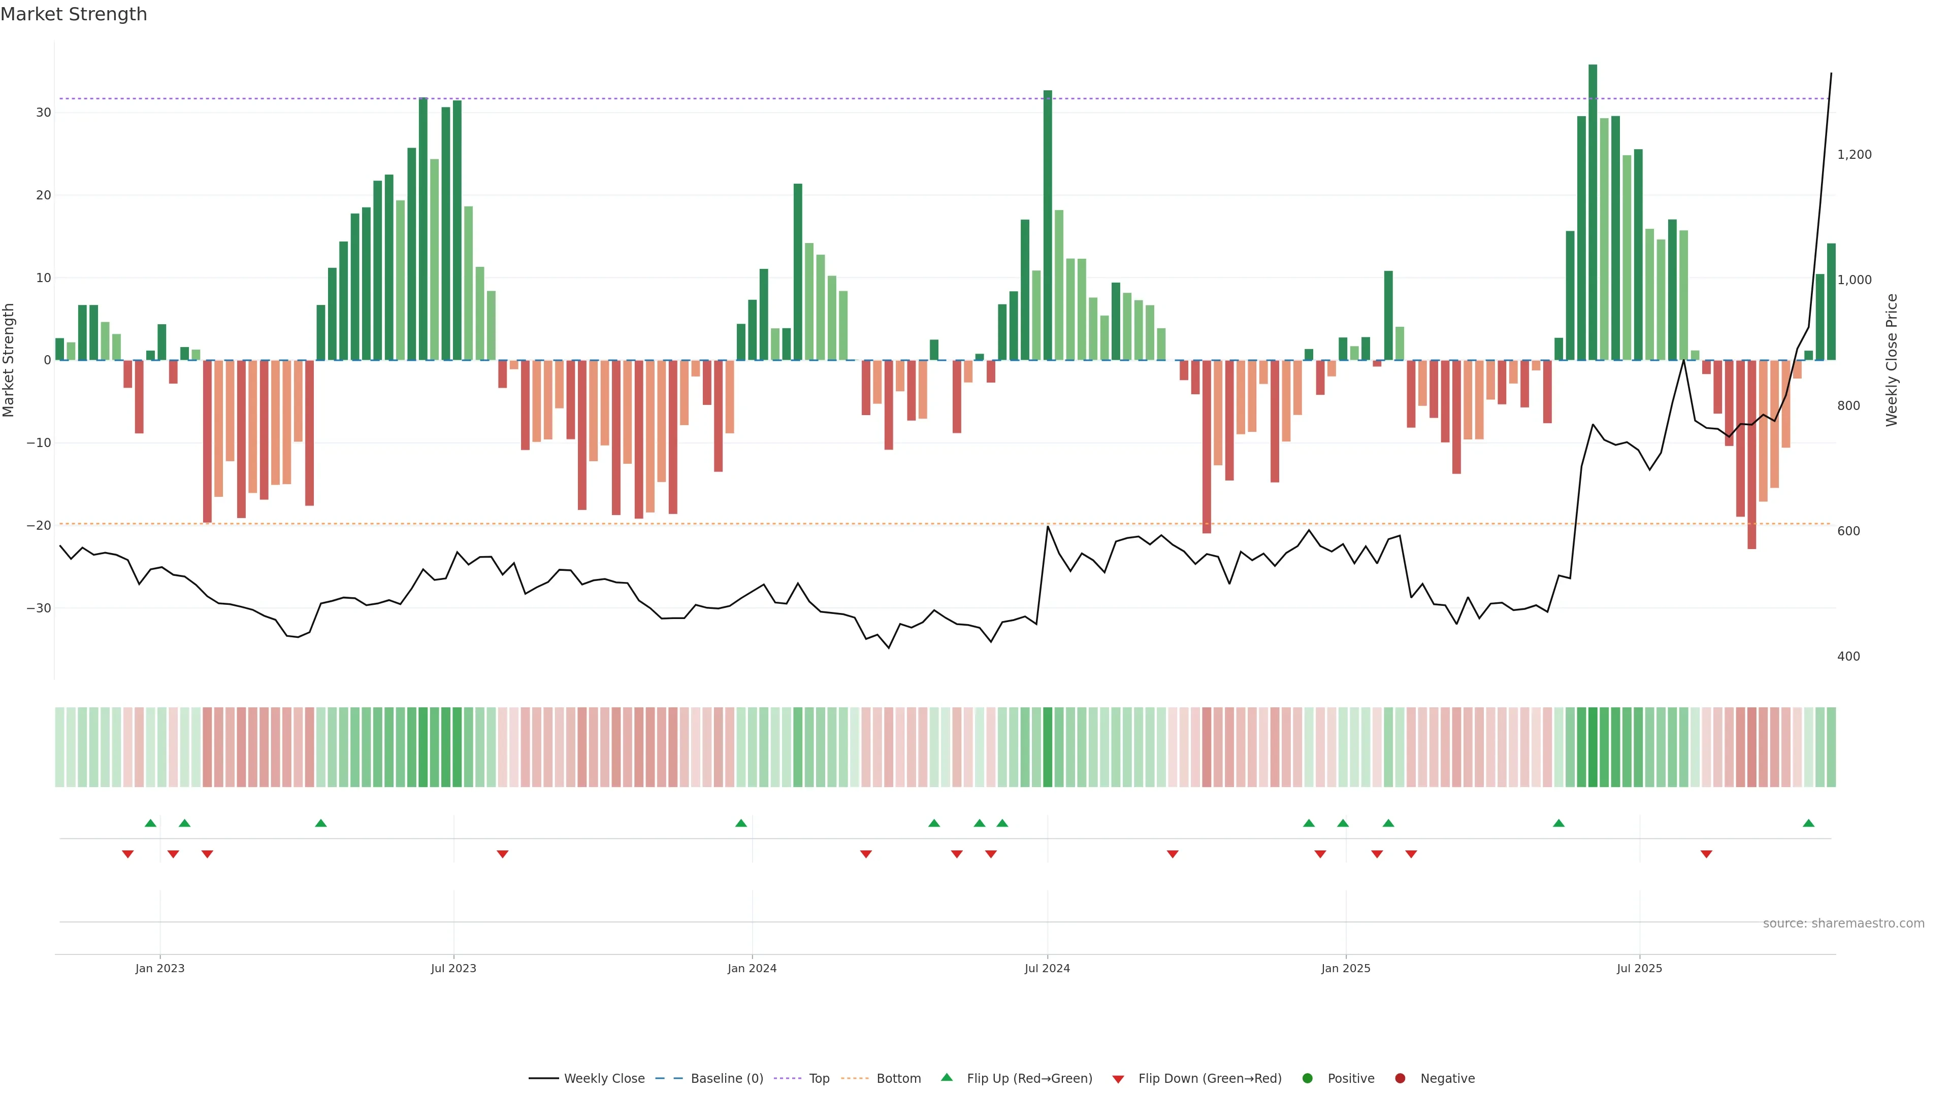Click the Flip Down red triangle legend icon
The width and height of the screenshot is (1950, 1096).
(x=1118, y=1079)
